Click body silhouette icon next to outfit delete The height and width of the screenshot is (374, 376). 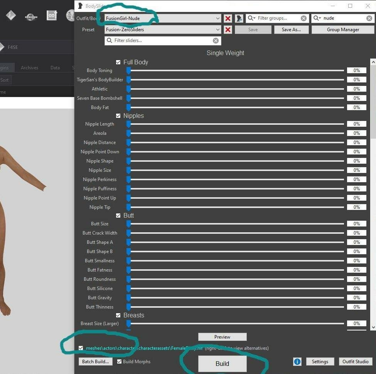click(x=239, y=18)
